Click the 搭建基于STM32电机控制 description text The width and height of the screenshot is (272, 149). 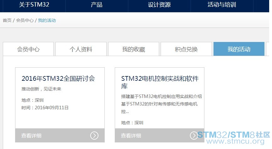pos(161,104)
